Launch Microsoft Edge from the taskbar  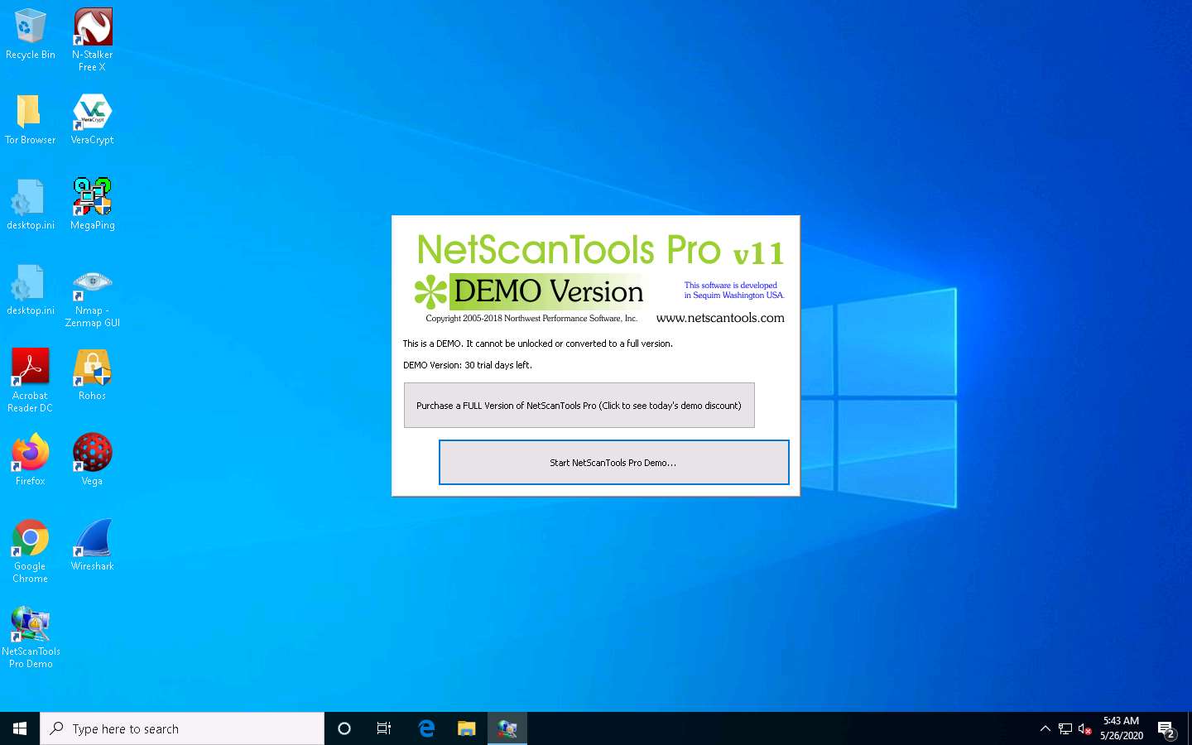point(426,728)
